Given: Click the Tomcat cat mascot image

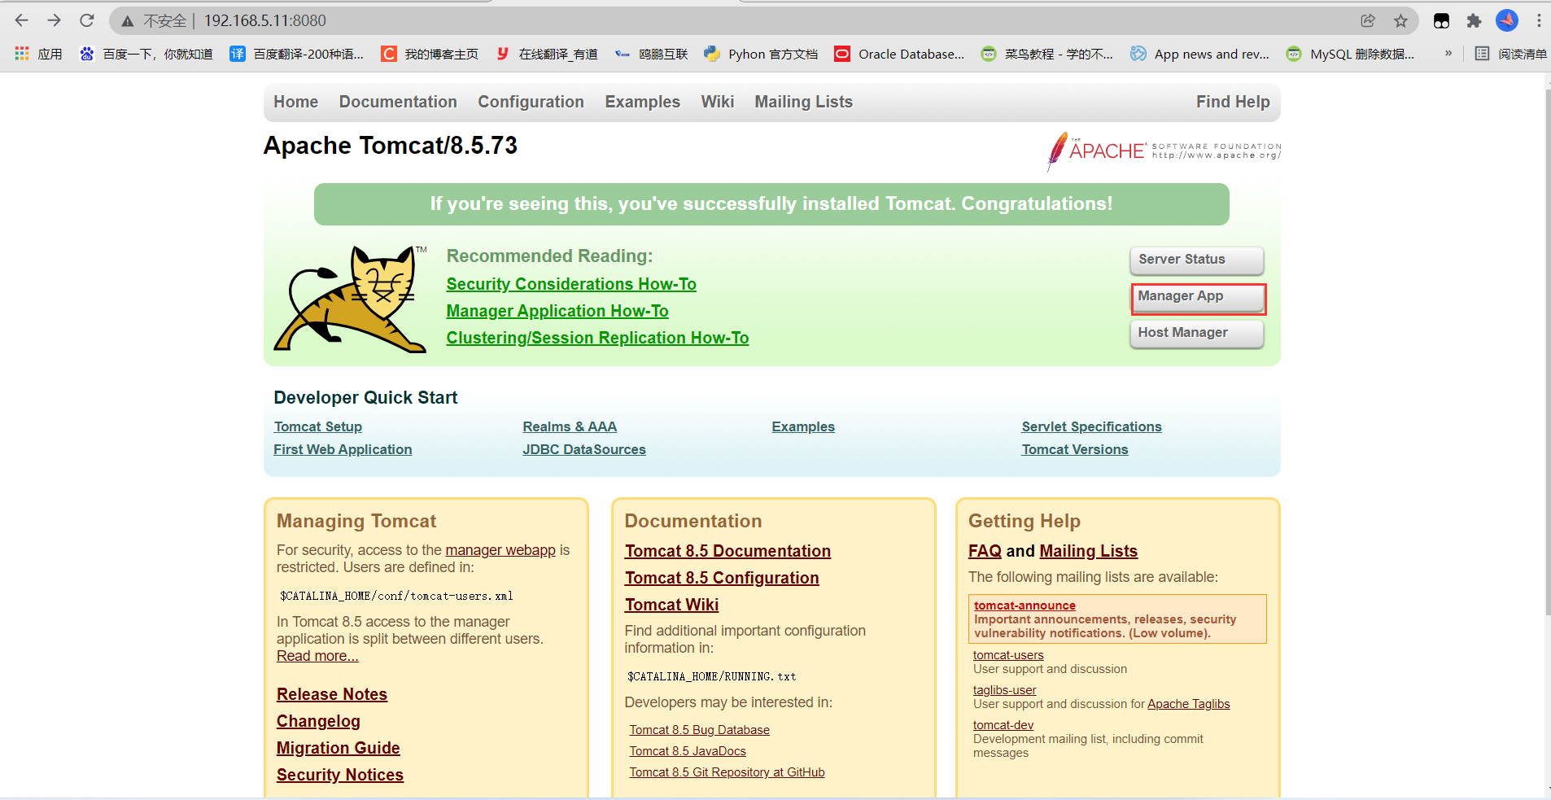Looking at the screenshot, I should 350,299.
